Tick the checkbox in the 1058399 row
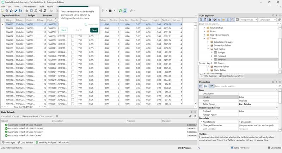282x153 pixels. (x=73, y=60)
